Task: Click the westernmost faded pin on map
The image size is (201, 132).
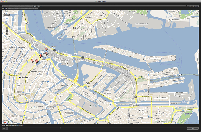Action: (x=32, y=61)
